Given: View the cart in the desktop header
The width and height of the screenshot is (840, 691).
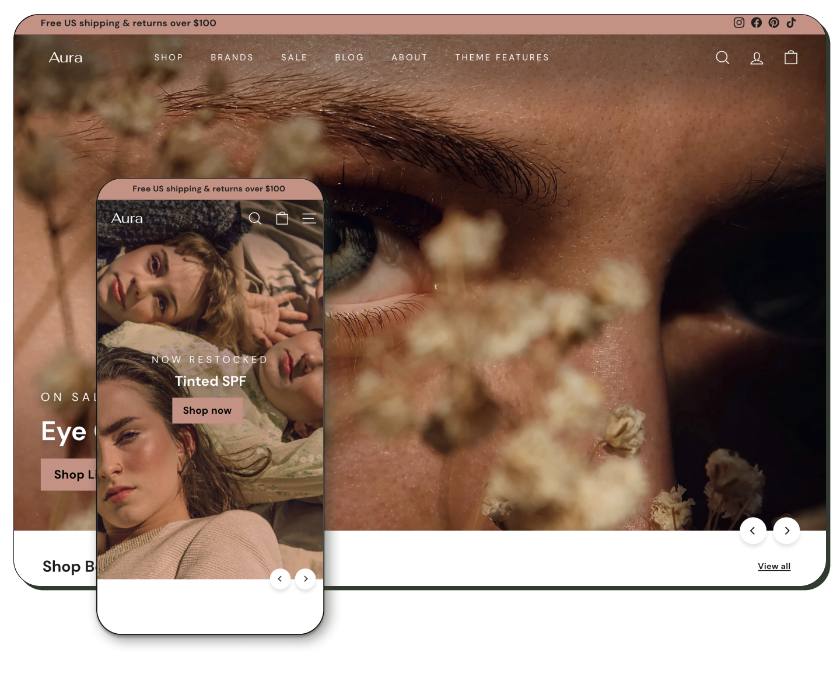Looking at the screenshot, I should [x=790, y=57].
